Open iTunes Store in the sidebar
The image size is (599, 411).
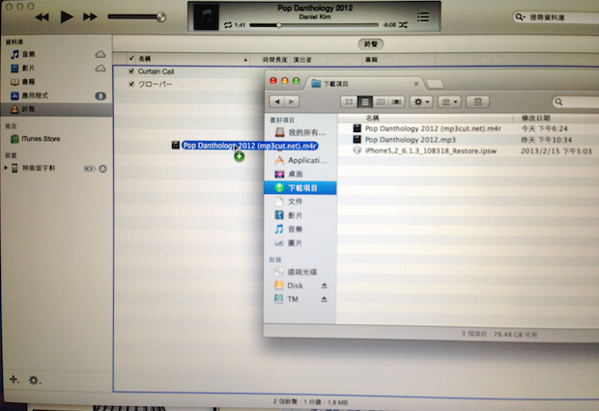41,139
